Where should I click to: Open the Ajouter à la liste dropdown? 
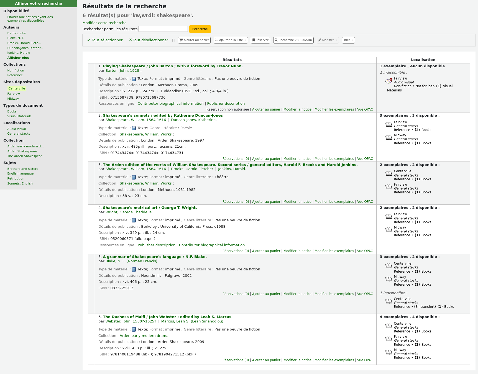pos(231,40)
